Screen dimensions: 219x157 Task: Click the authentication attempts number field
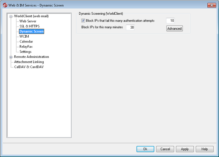click(x=170, y=21)
